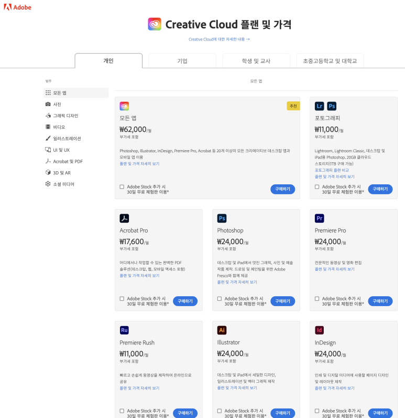
Task: Select the 일러스트레이션 brush icon in sidebar
Action: [x=48, y=138]
